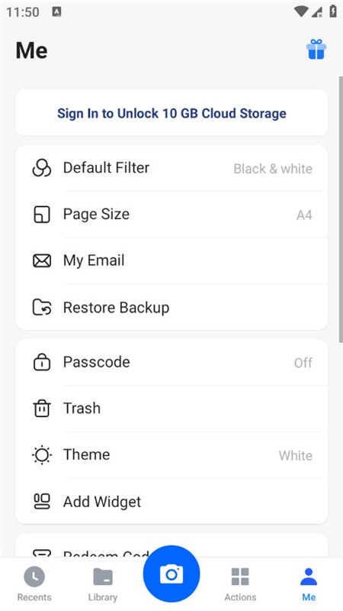Tap the Theme sun icon
Screen dimensions: 343x611
point(42,454)
